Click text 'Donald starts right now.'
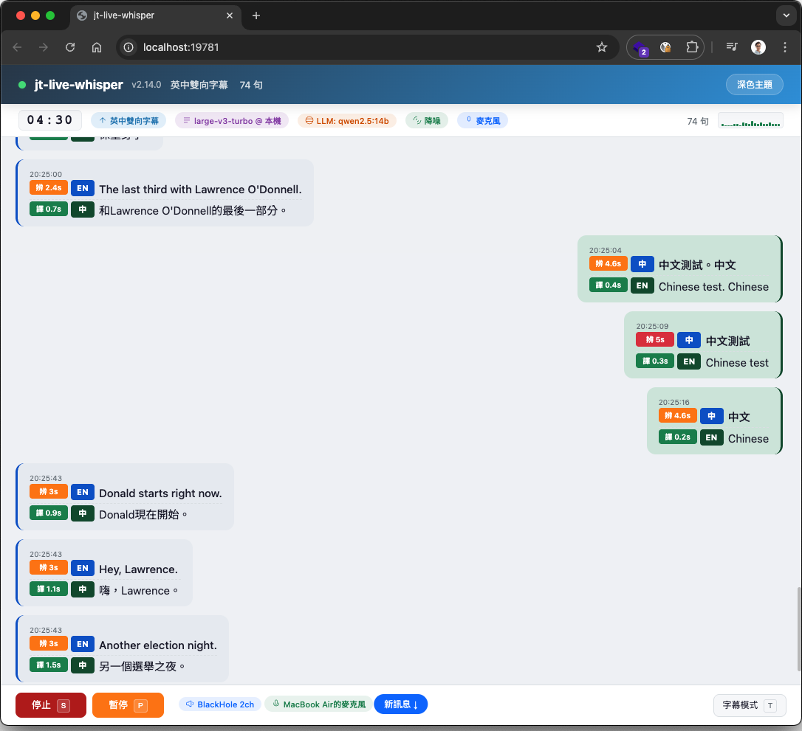Screen dimensions: 802x731 point(160,493)
